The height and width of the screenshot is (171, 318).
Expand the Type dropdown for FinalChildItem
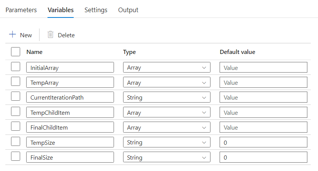[x=166, y=127]
